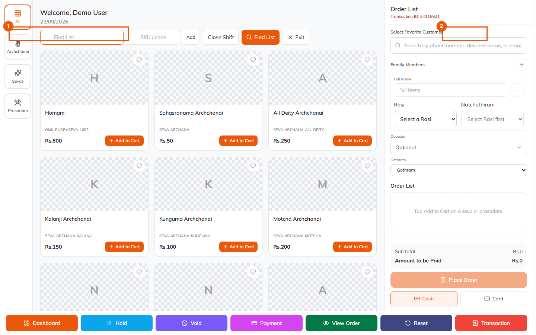Favorite All Deity Archchanai with heart icon
The width and height of the screenshot is (536, 335).
(367, 60)
